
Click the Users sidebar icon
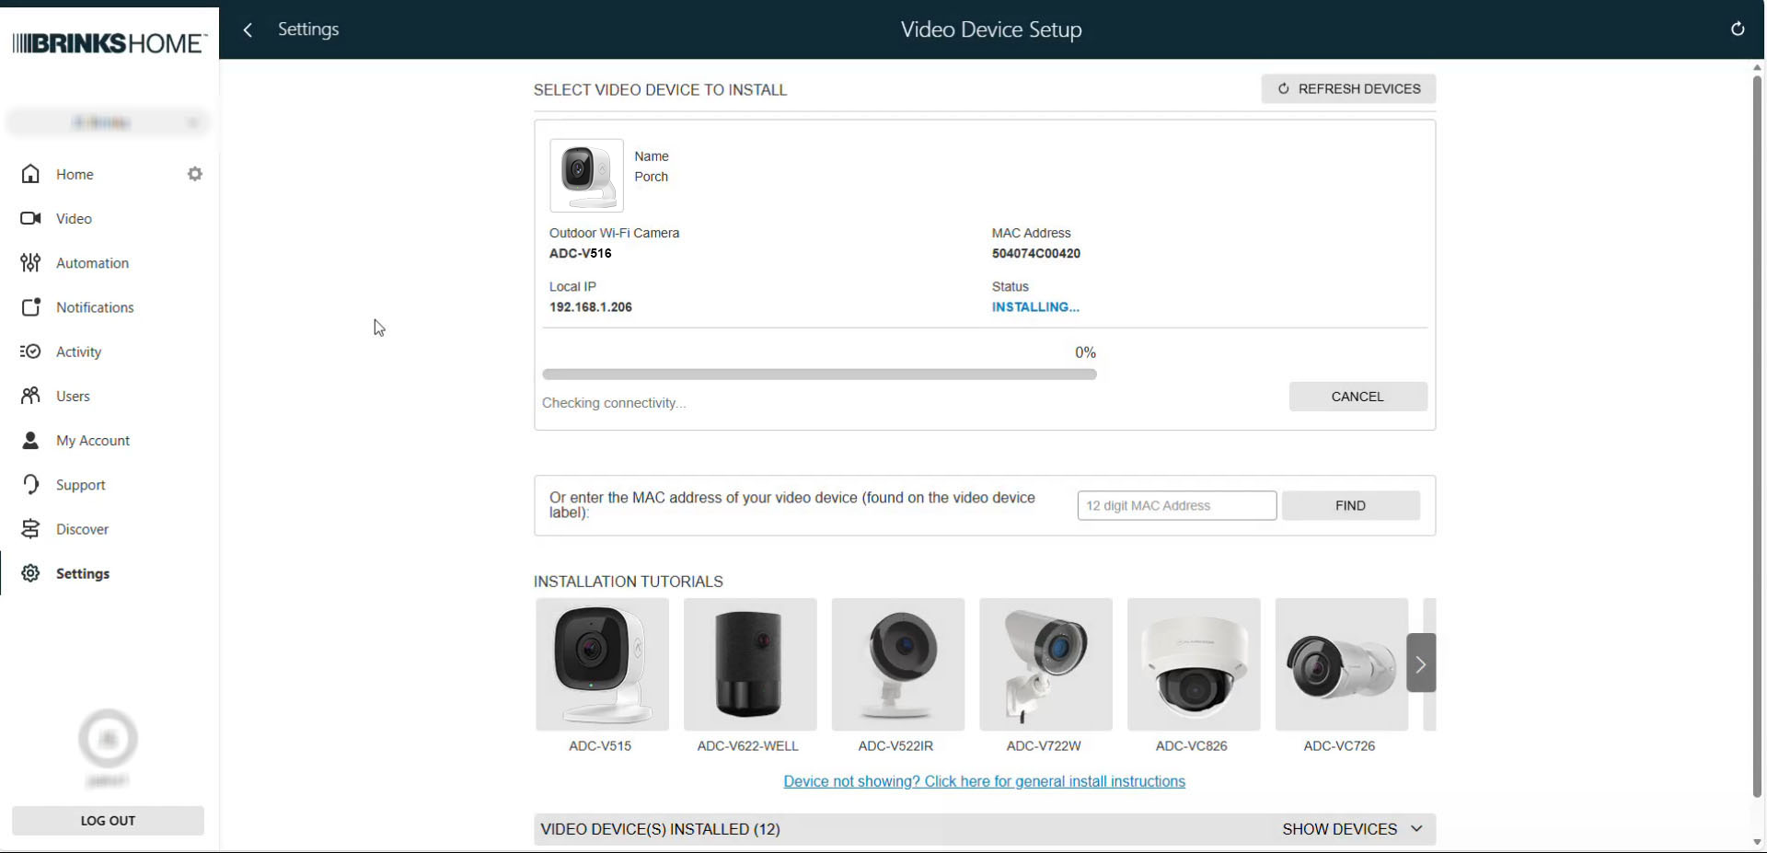pyautogui.click(x=30, y=396)
